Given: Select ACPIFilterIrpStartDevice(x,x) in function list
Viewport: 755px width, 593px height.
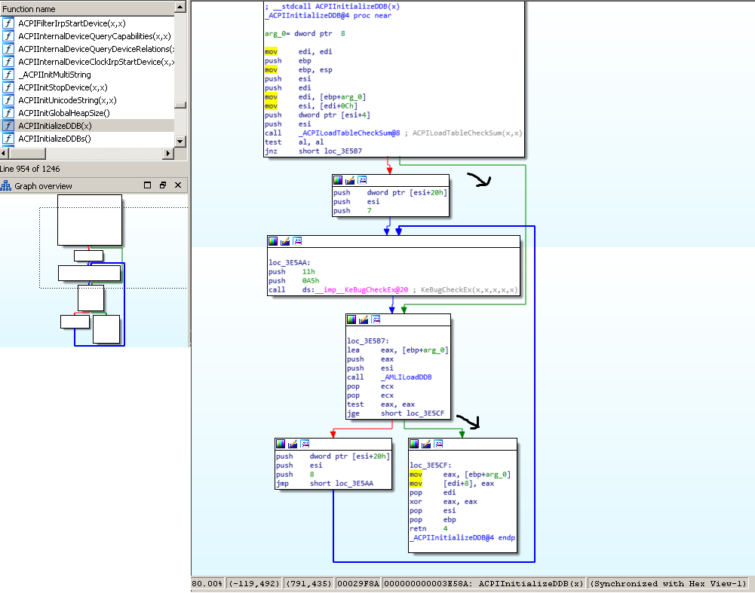Looking at the screenshot, I should (72, 23).
